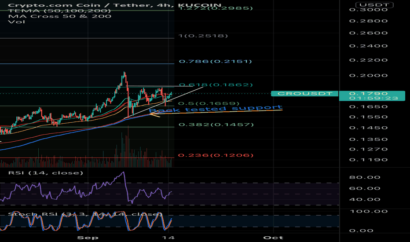Click the 60.00 RSI axis value
Viewport: 410px width, 242px height.
tap(365, 188)
